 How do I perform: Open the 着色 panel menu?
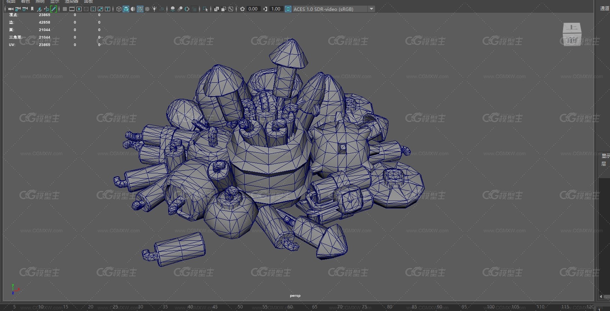25,1
